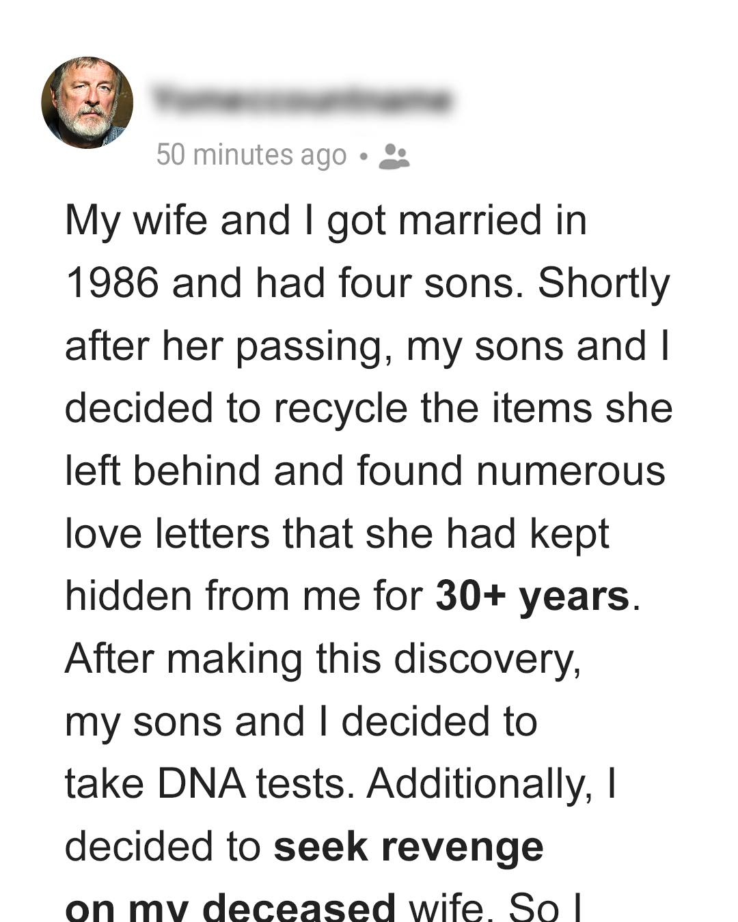The image size is (738, 922).
Task: Click the friends audience icon
Action: pos(394,156)
